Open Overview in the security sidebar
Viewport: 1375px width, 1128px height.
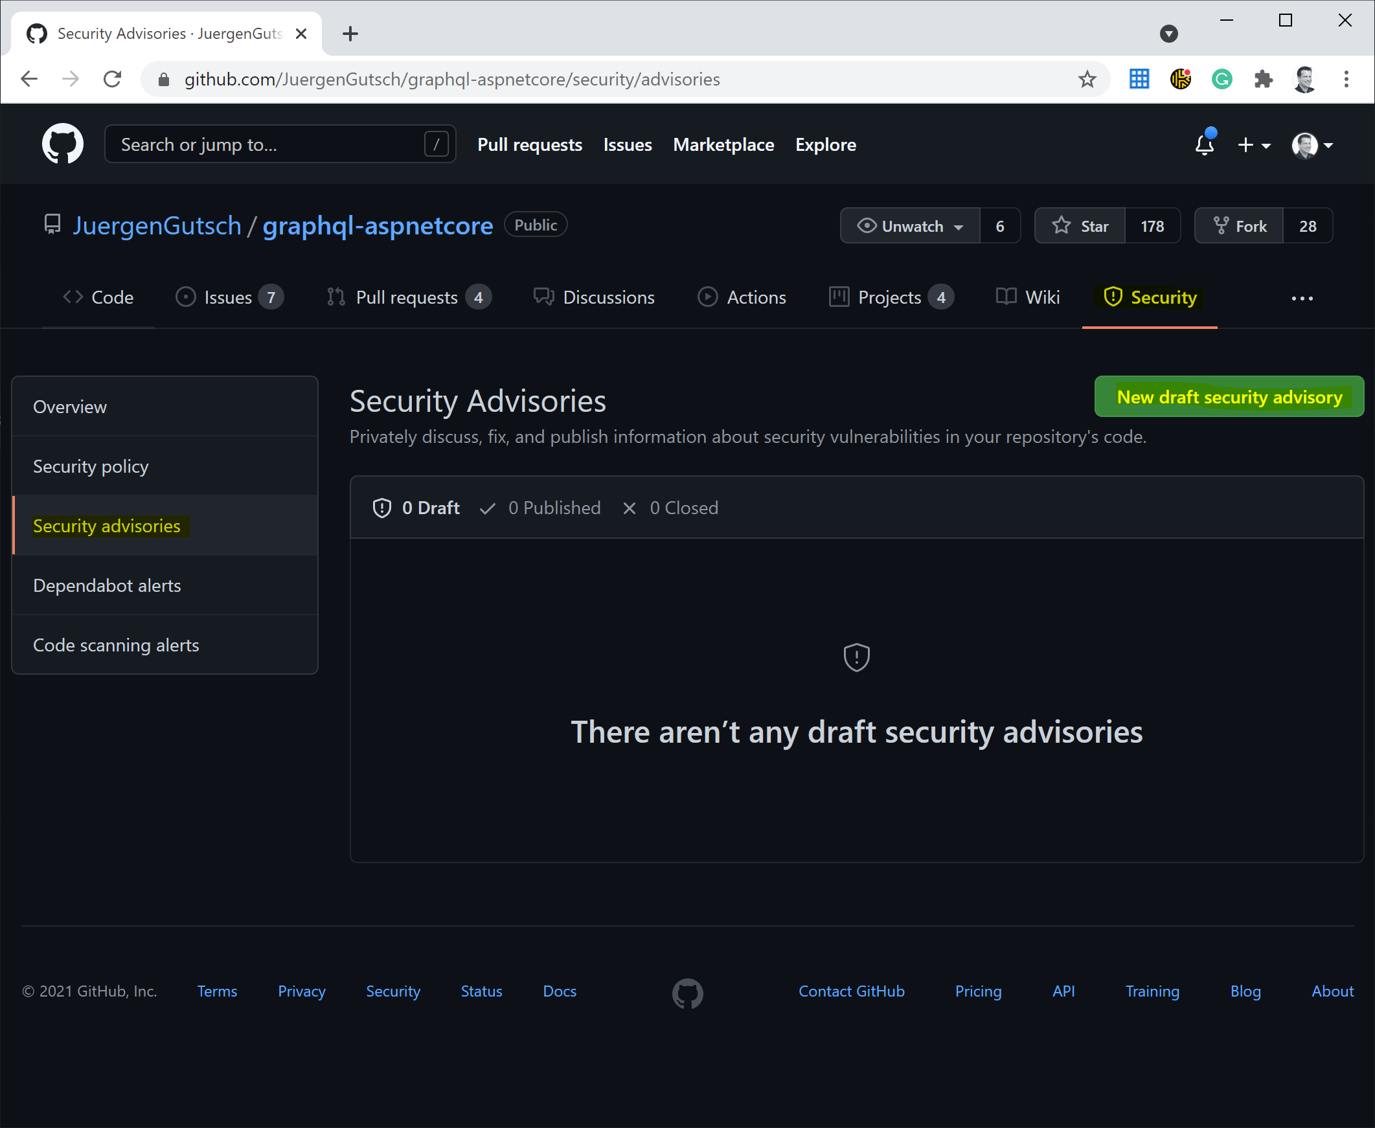click(165, 407)
